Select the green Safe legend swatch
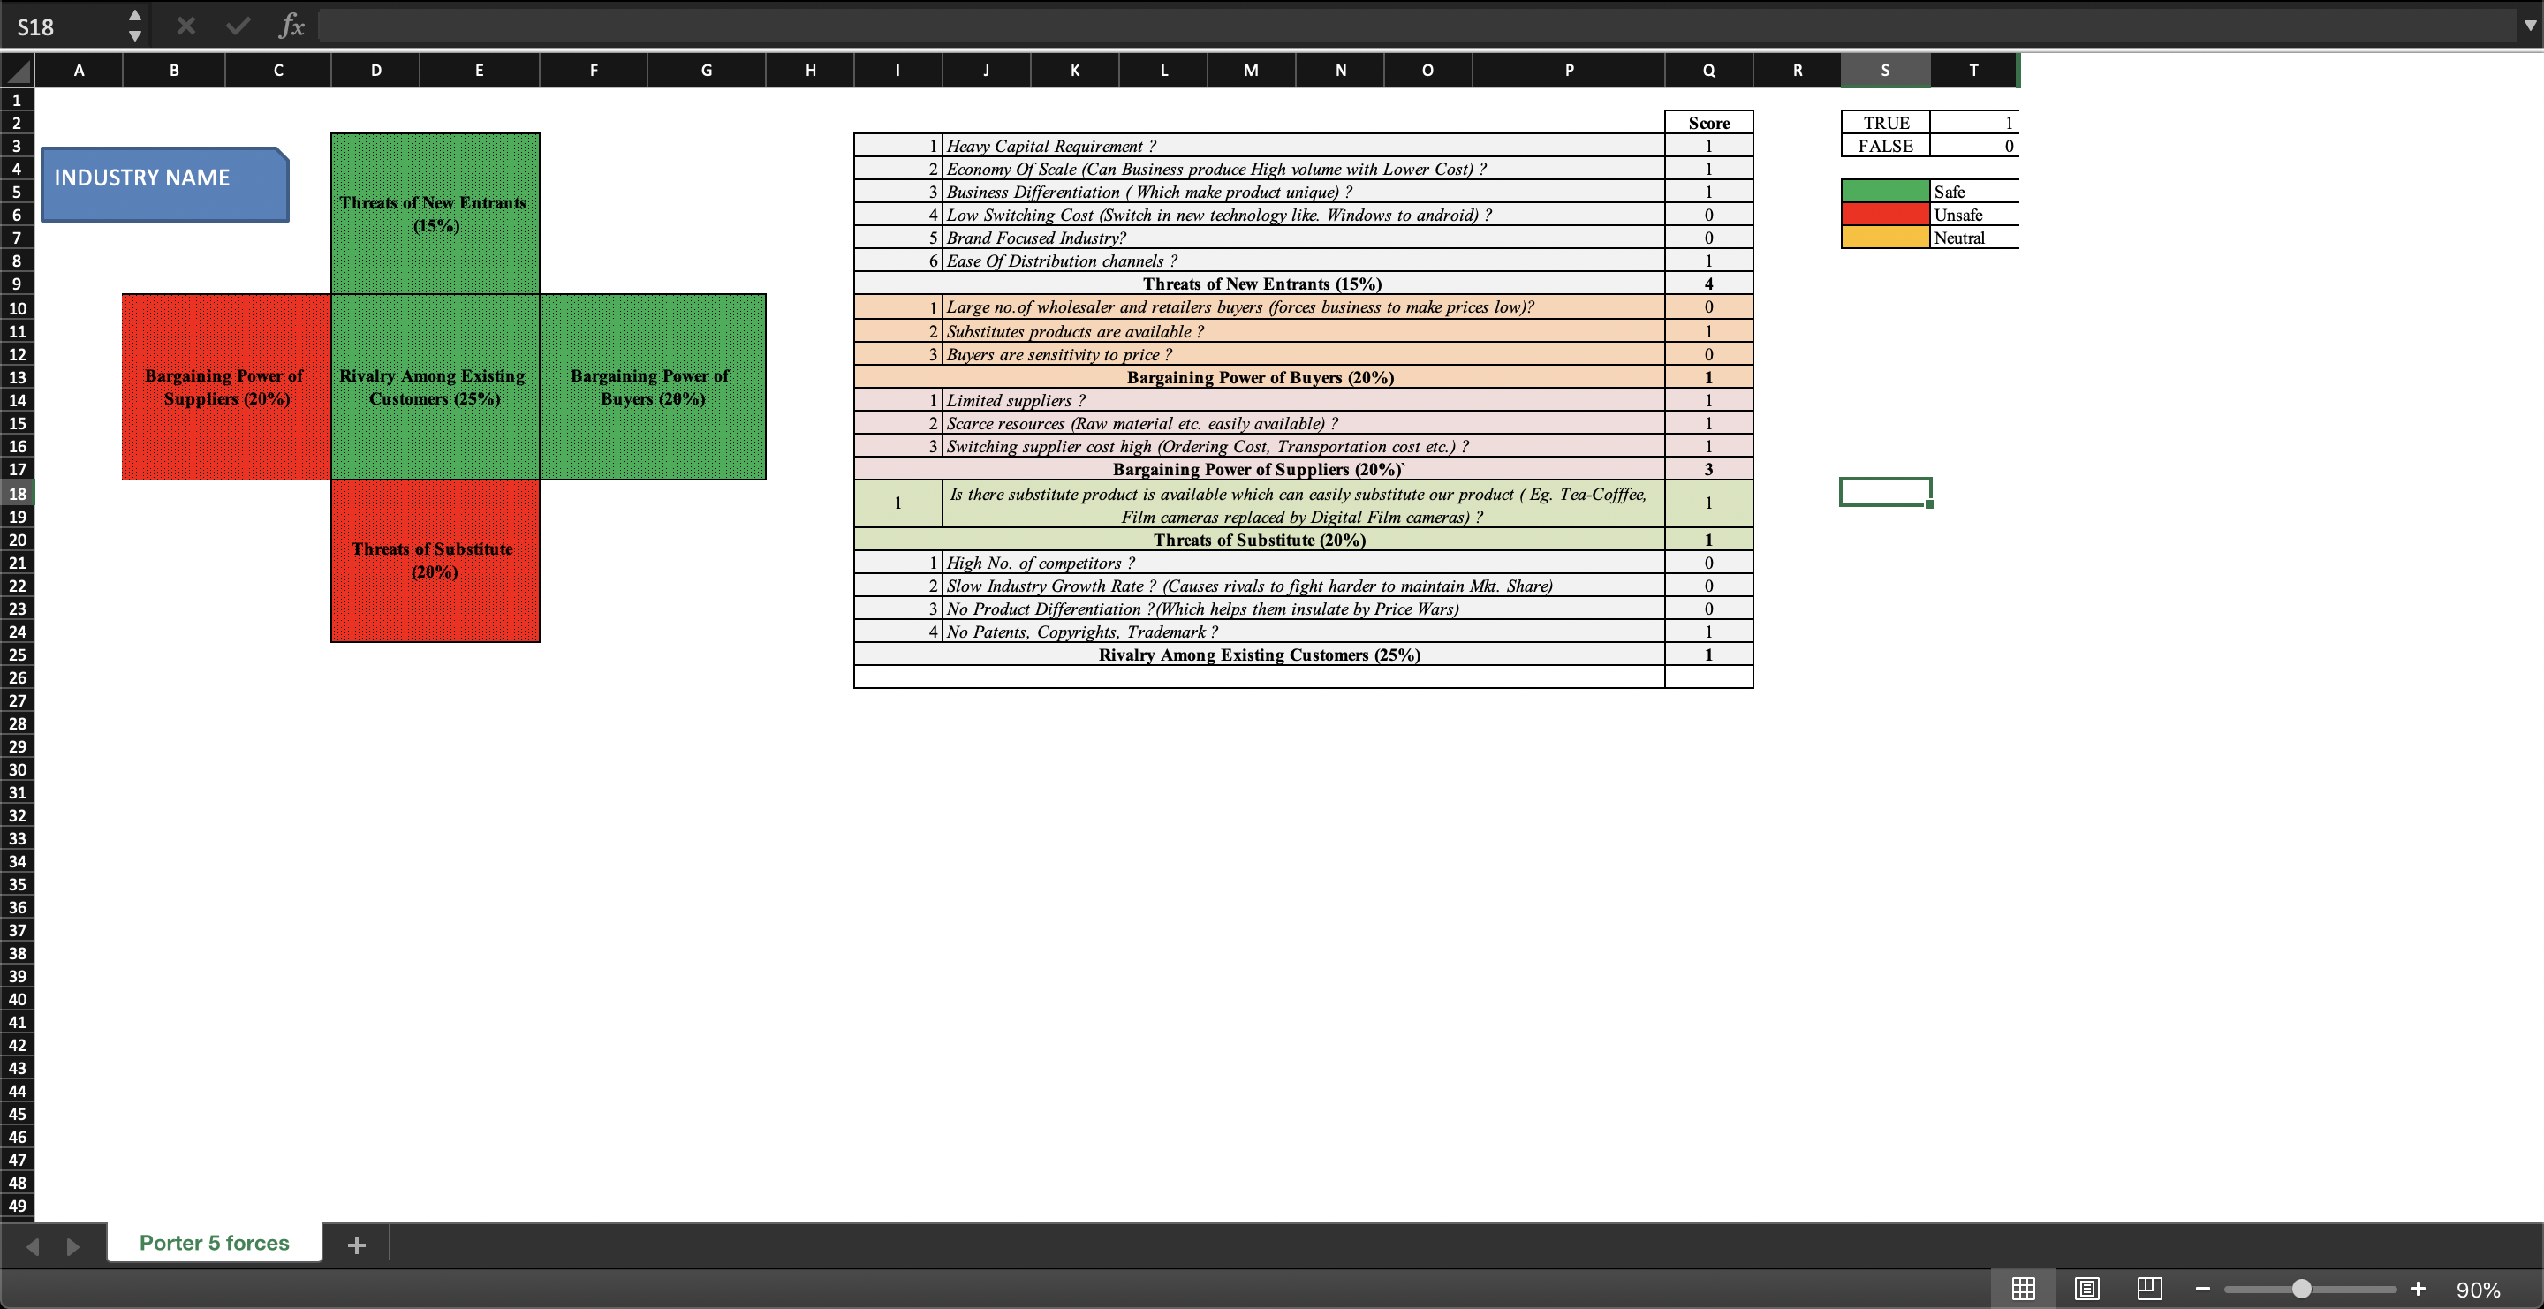The width and height of the screenshot is (2544, 1309). (x=1884, y=190)
